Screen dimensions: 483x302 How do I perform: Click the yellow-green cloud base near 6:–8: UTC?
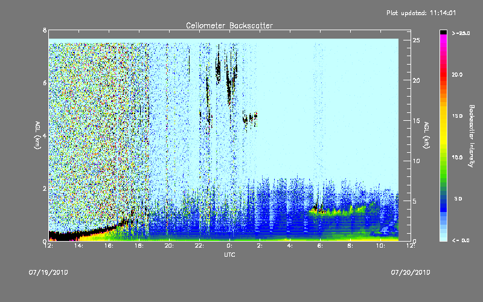click(337, 211)
